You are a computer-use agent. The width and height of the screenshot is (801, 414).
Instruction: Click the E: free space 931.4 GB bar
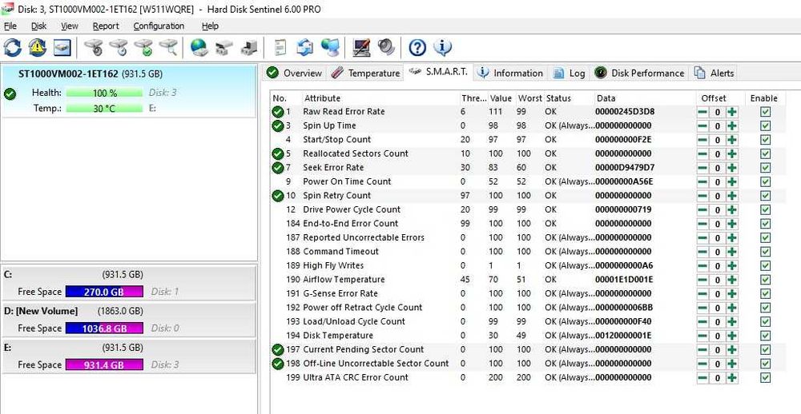104,365
